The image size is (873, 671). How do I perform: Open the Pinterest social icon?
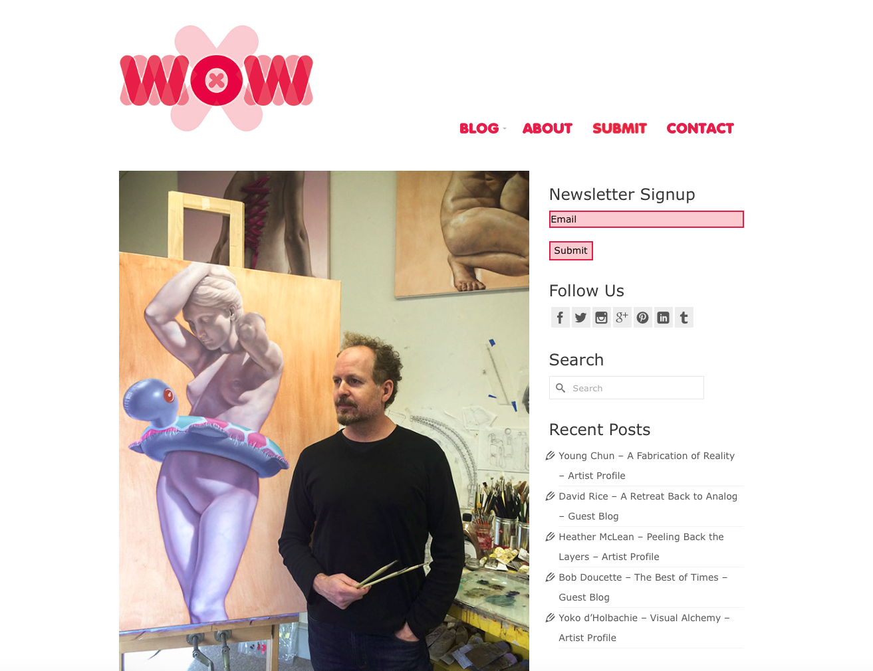click(642, 318)
